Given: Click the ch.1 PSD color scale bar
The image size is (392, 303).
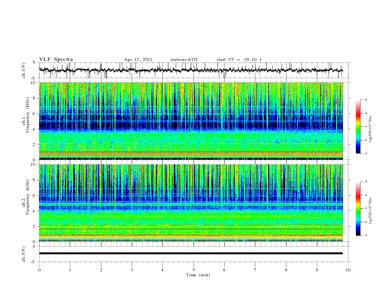Looking at the screenshot, I should pyautogui.click(x=358, y=127).
